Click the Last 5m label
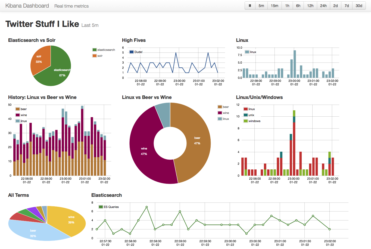 pos(90,25)
